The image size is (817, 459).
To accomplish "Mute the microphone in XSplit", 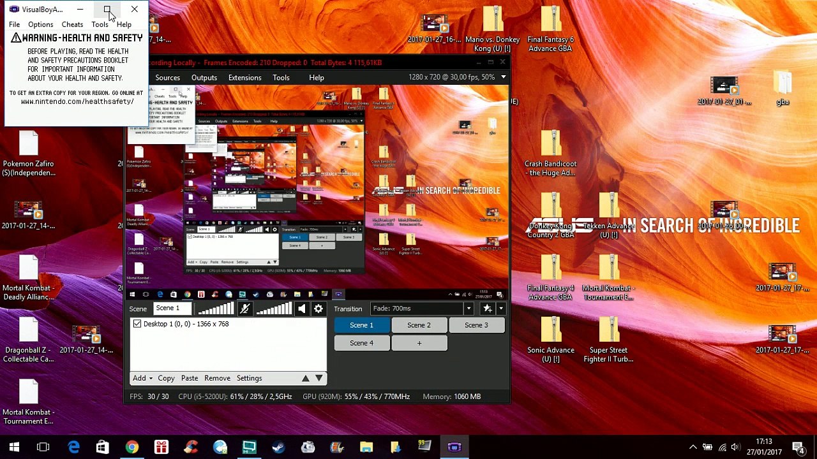I will click(244, 309).
